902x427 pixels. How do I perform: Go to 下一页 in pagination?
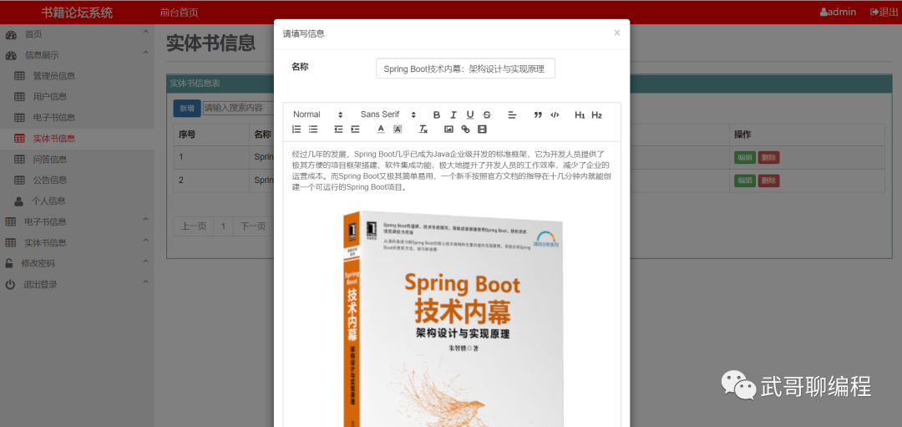click(253, 226)
